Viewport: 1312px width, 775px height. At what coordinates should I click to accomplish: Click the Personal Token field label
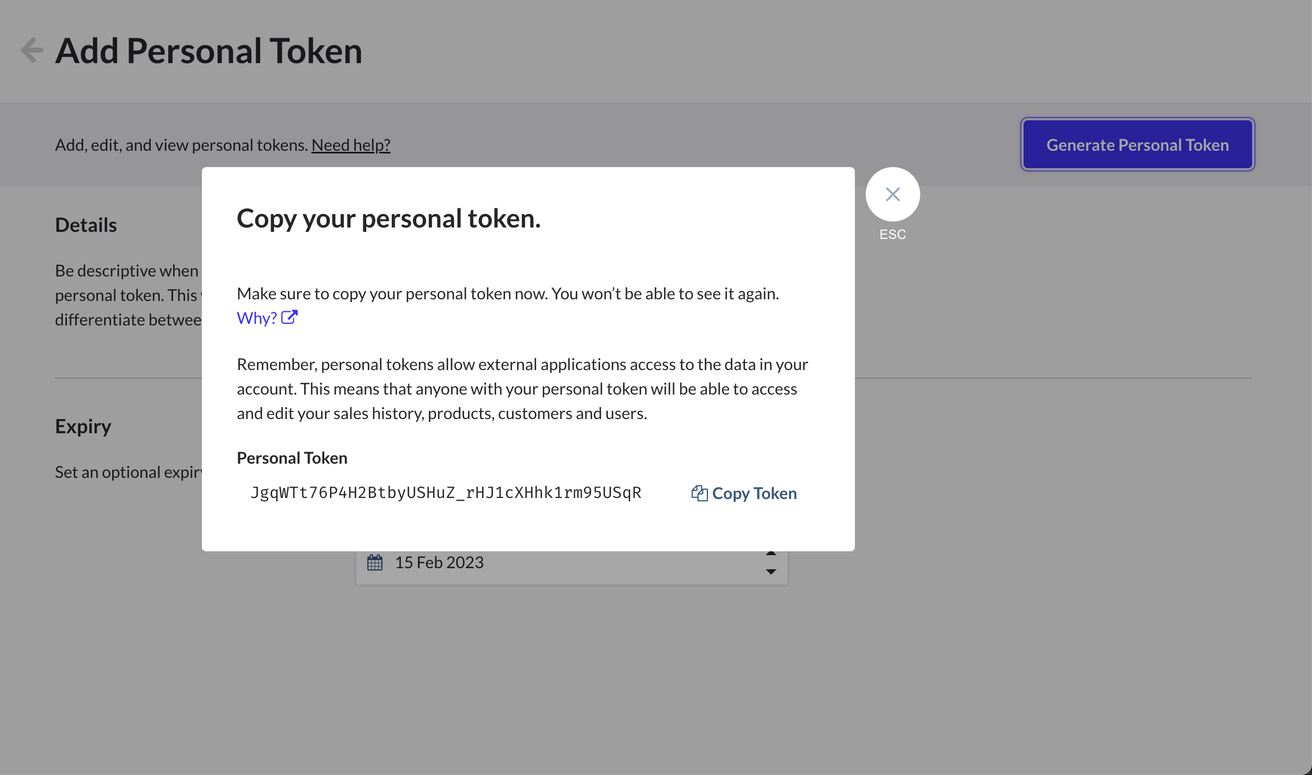pyautogui.click(x=292, y=458)
